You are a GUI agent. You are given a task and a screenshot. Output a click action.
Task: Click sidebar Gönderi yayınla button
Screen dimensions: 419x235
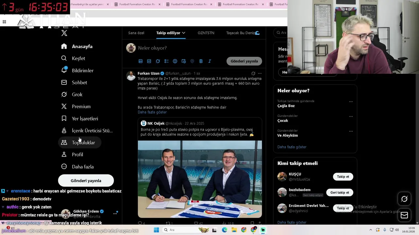pos(86,180)
